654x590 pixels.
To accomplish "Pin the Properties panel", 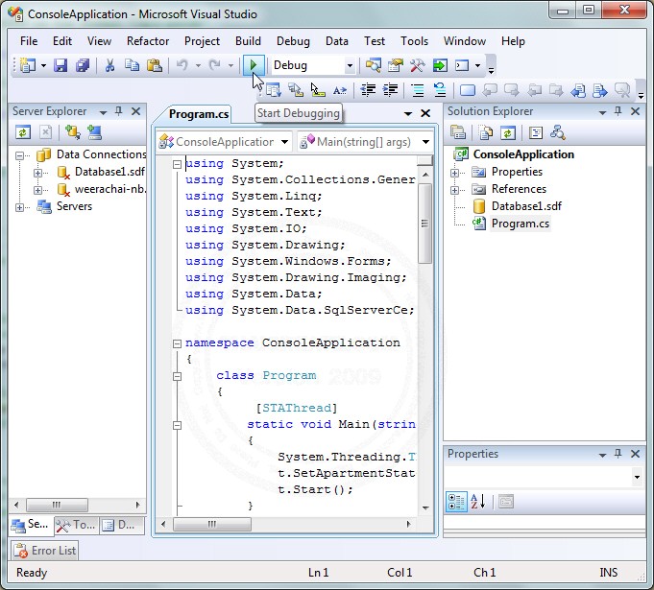I will click(618, 454).
